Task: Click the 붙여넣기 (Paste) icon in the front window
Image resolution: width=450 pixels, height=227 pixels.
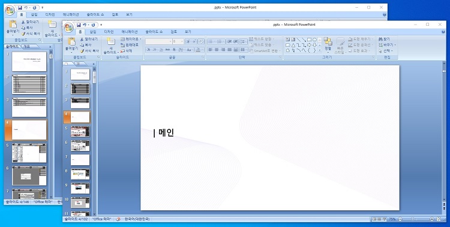Action: (71, 42)
